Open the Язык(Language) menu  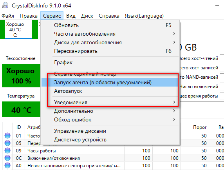(x=144, y=16)
